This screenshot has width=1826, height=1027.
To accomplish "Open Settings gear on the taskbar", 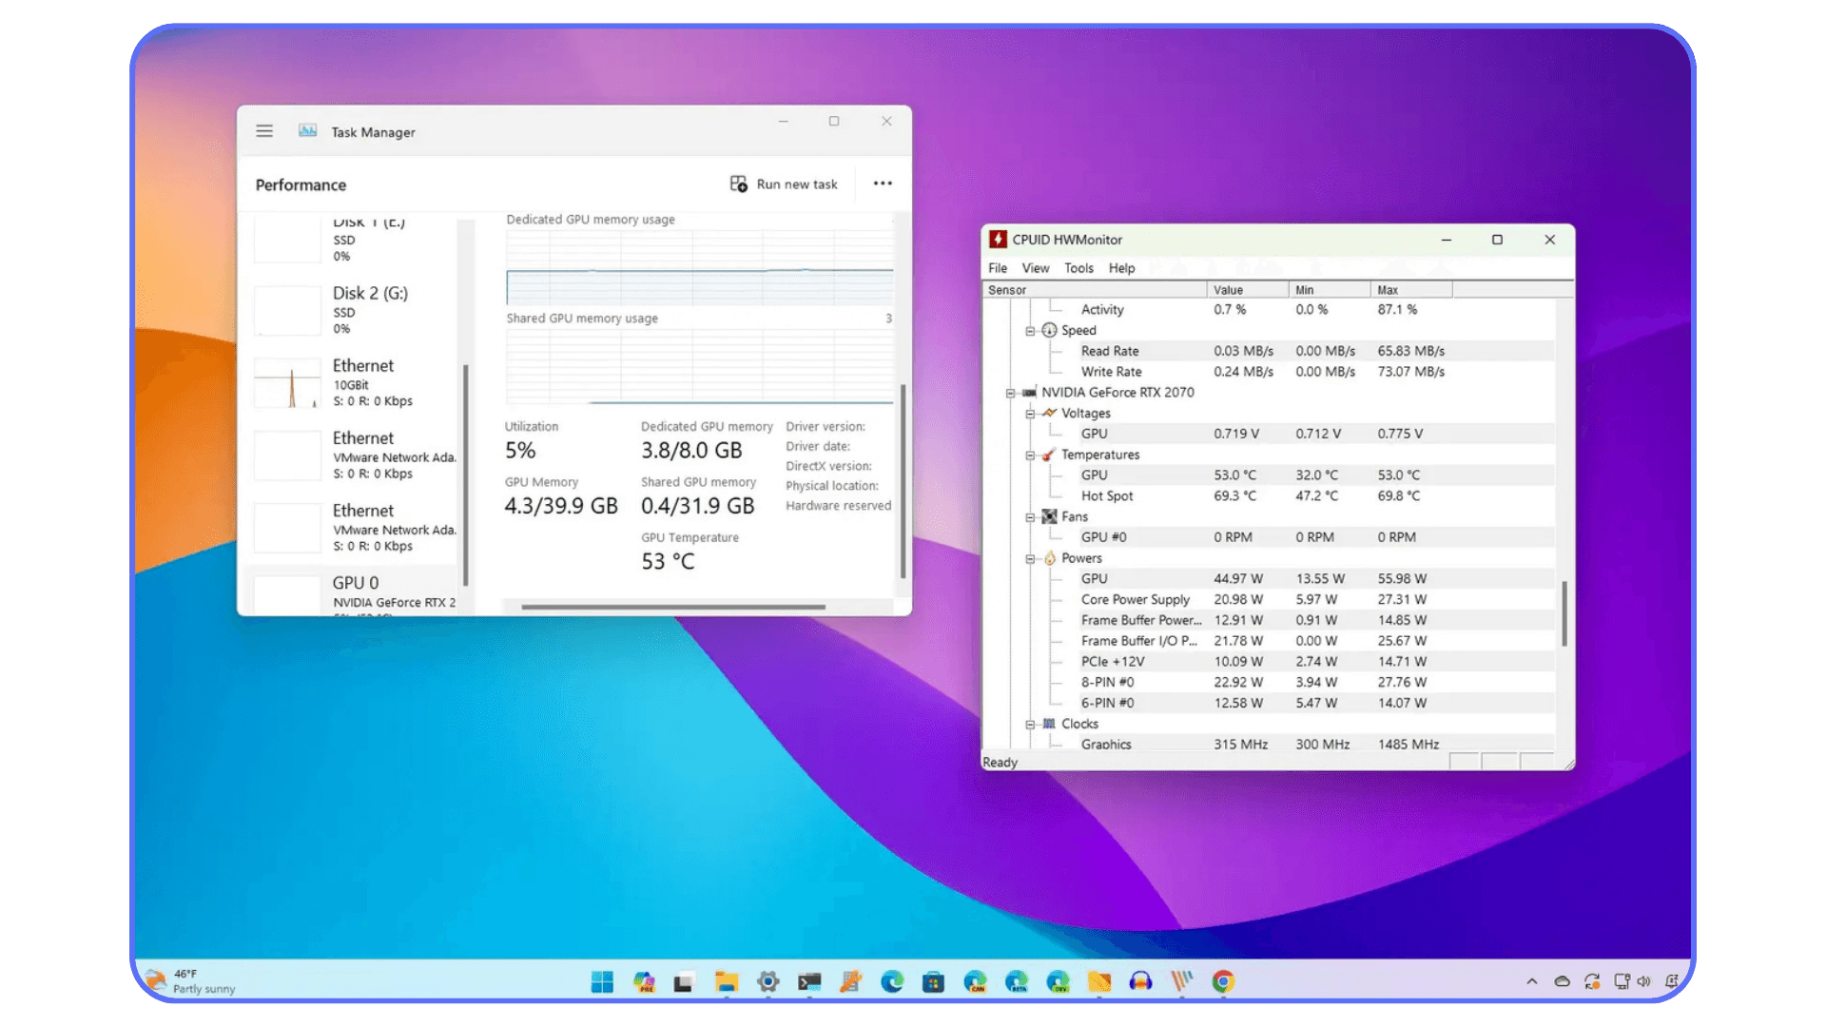I will pos(768,982).
